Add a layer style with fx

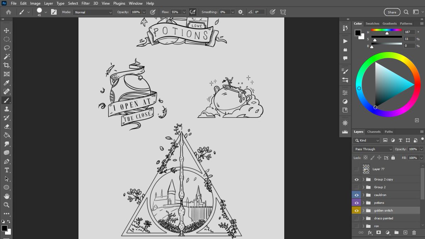pyautogui.click(x=370, y=233)
